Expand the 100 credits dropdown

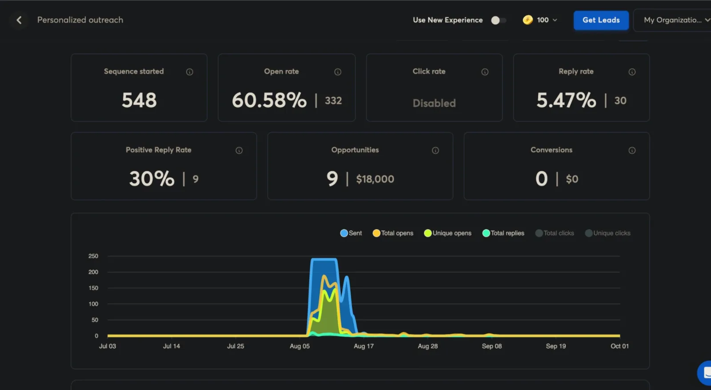pyautogui.click(x=547, y=20)
